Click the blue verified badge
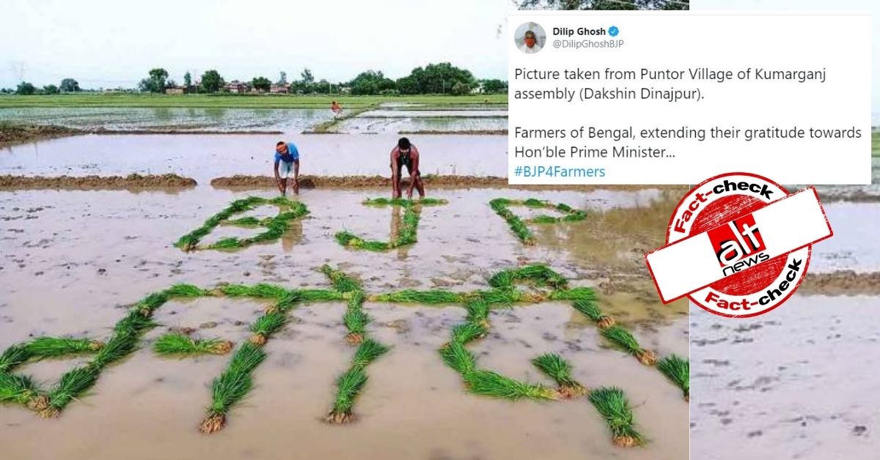This screenshot has width=880, height=460. 614,31
